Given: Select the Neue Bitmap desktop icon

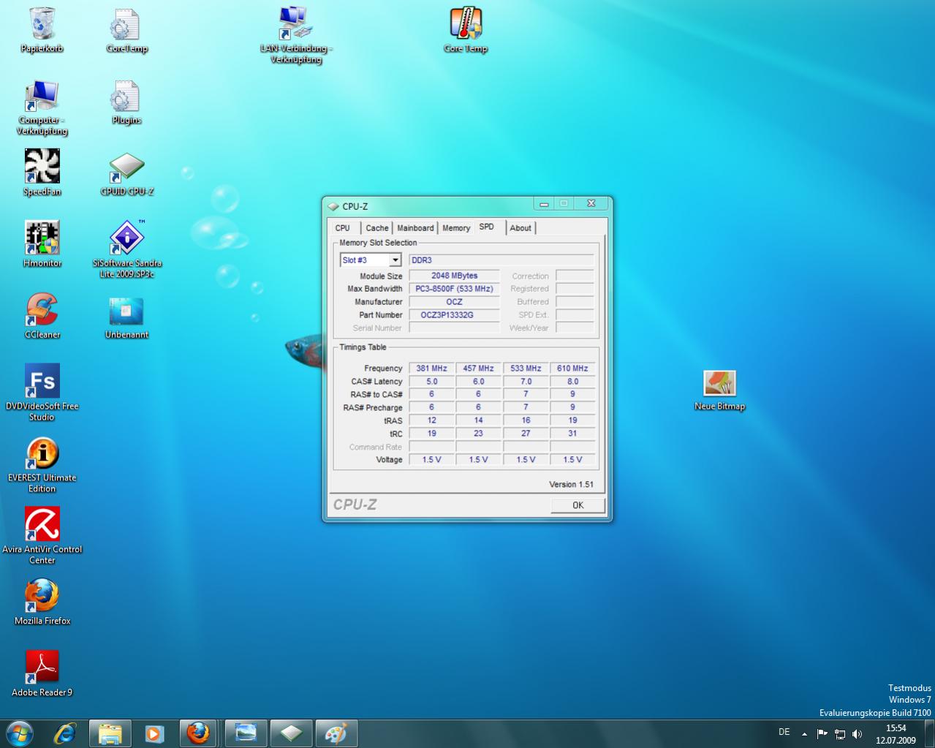Looking at the screenshot, I should pos(719,390).
